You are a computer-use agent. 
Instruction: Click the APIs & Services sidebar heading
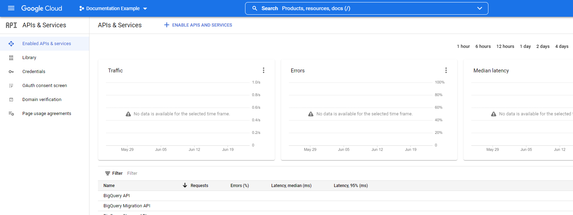coord(44,25)
